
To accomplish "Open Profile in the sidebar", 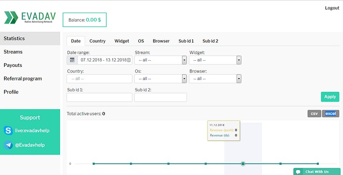I will (x=30, y=92).
